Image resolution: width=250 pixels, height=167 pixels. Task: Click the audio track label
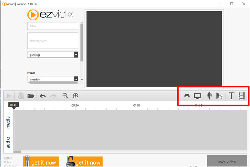[x=8, y=142]
